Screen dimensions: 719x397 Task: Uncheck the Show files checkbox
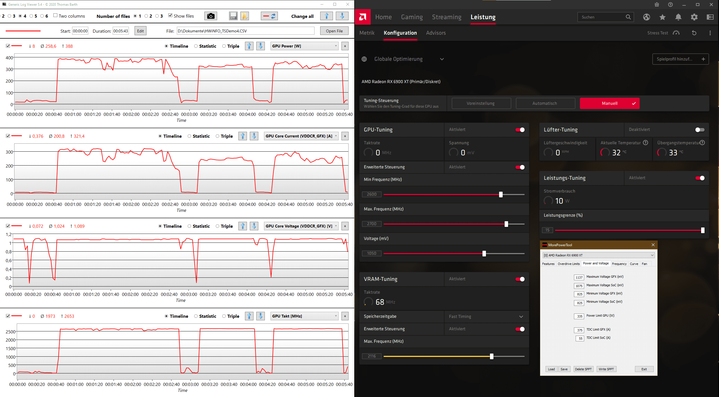point(170,15)
